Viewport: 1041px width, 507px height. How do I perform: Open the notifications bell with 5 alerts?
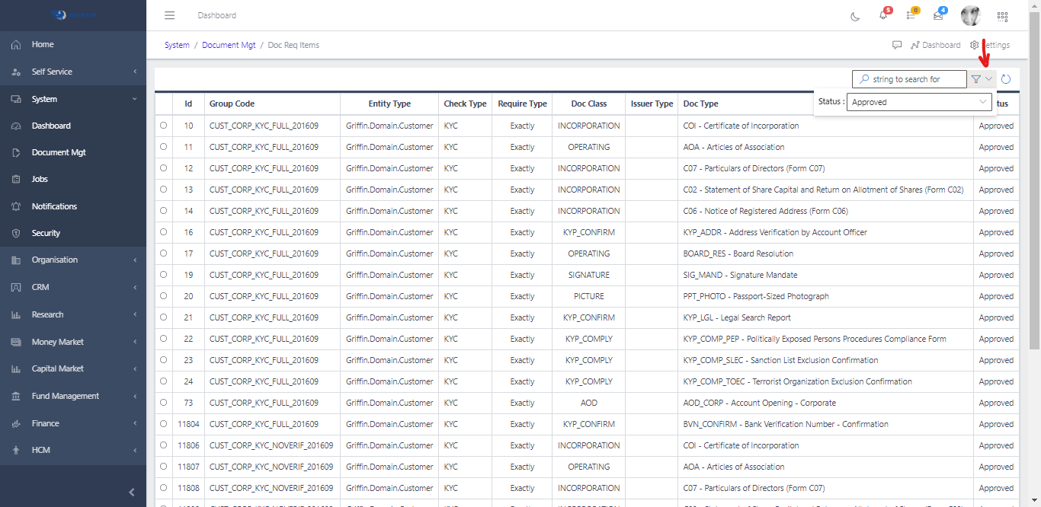pos(883,15)
